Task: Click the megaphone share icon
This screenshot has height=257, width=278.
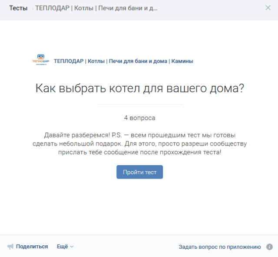Action: 10,247
